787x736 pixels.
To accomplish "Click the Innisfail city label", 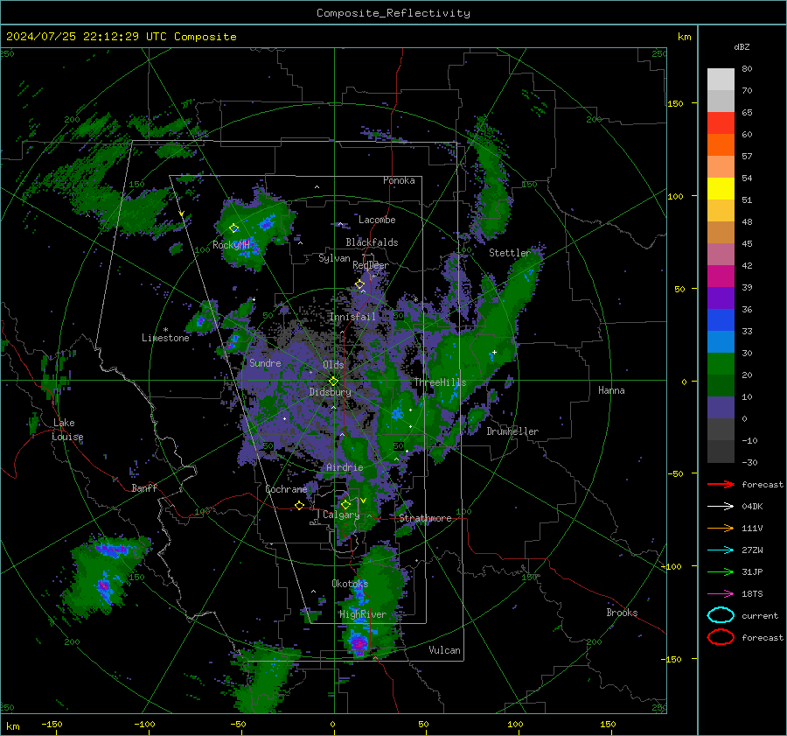I will click(352, 317).
